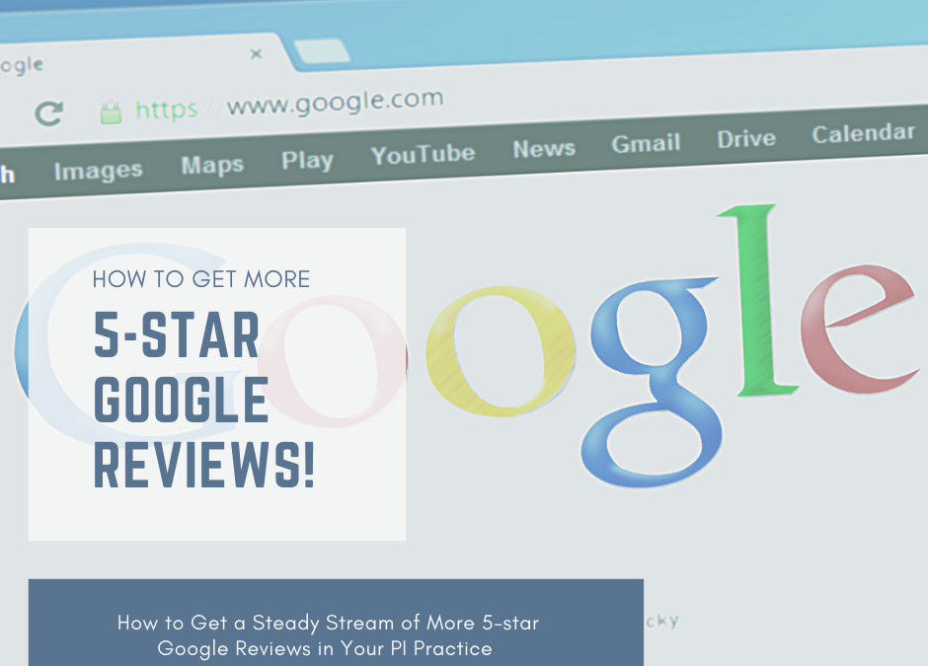Select the partially visible Google tab title

tap(22, 65)
